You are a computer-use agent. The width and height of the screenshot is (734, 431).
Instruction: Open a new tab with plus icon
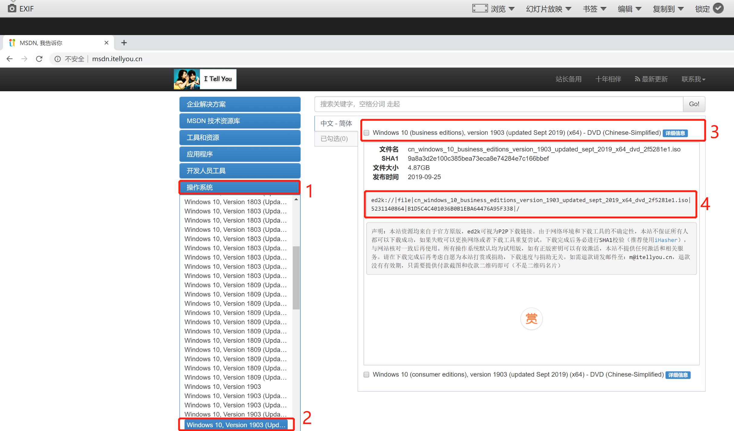coord(124,43)
